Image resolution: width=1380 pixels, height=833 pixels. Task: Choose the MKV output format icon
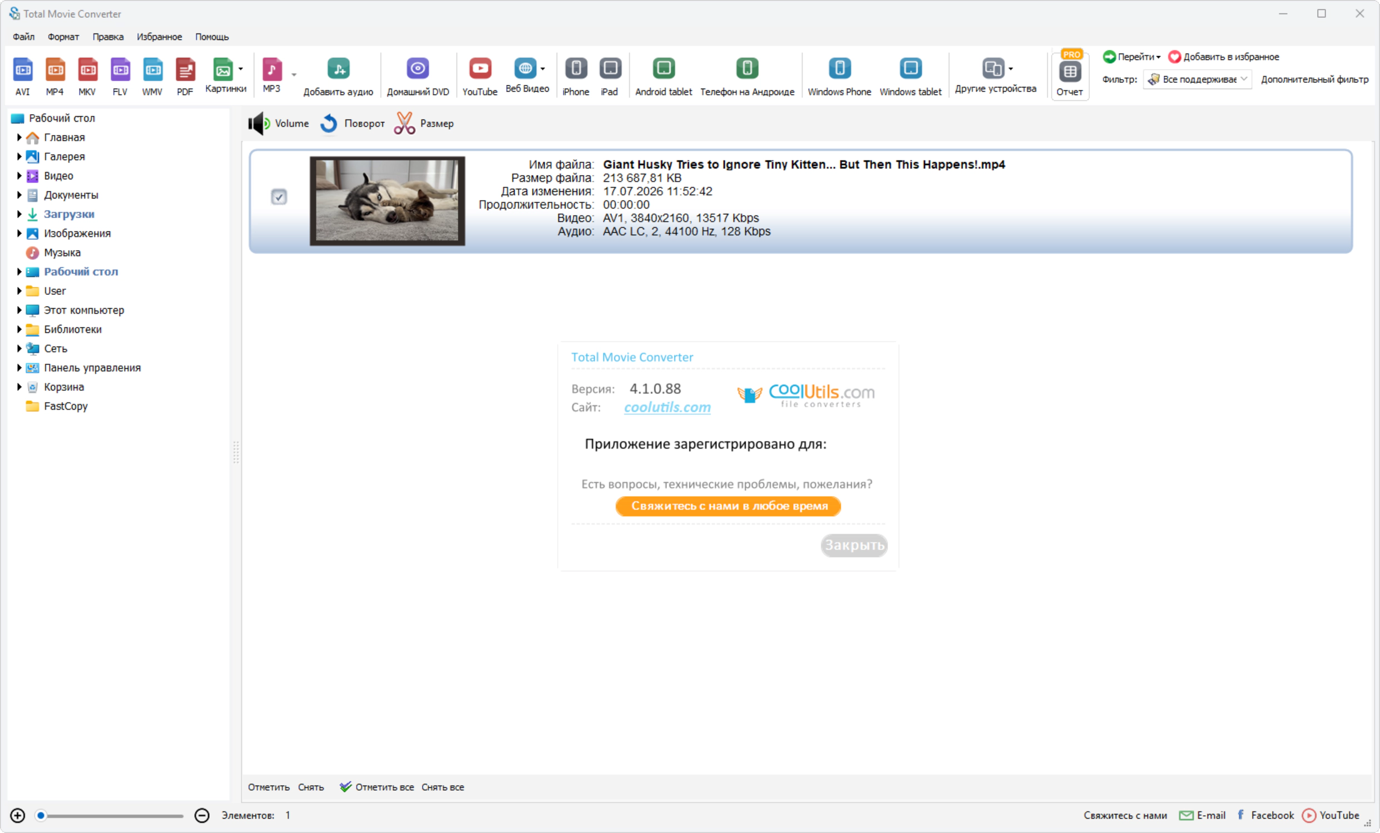[x=87, y=76]
